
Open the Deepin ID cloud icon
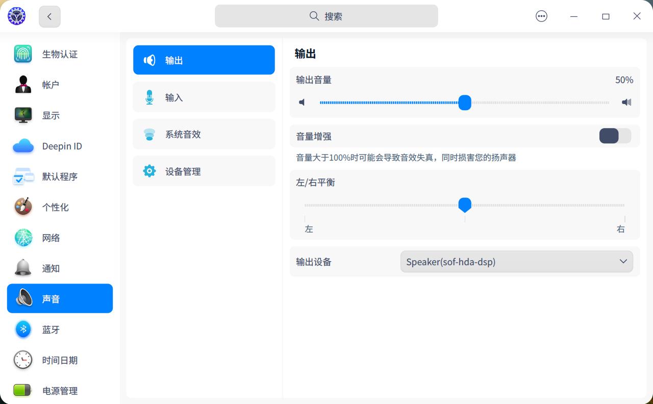click(x=22, y=145)
